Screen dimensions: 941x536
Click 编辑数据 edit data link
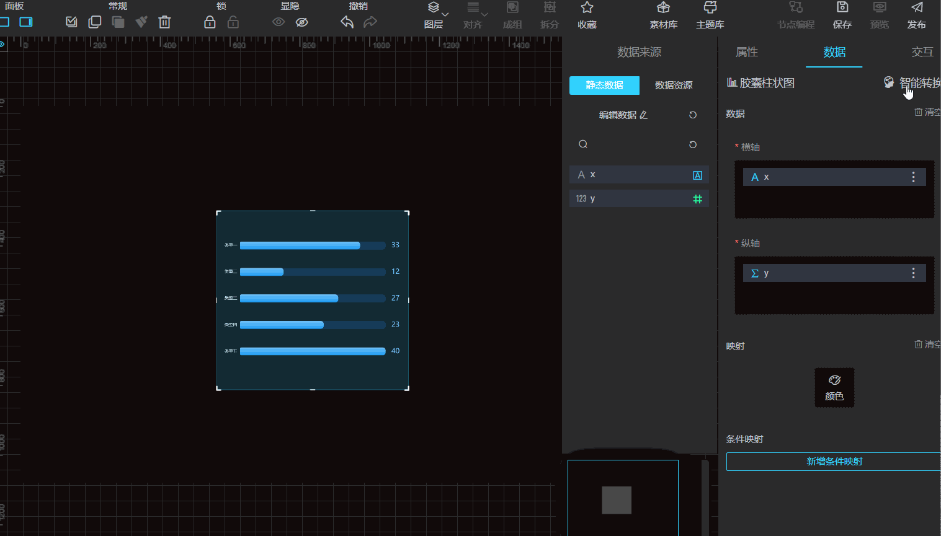tap(623, 115)
